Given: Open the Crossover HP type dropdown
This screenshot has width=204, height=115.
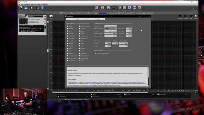Looking at the screenshot, I should pyautogui.click(x=111, y=34).
